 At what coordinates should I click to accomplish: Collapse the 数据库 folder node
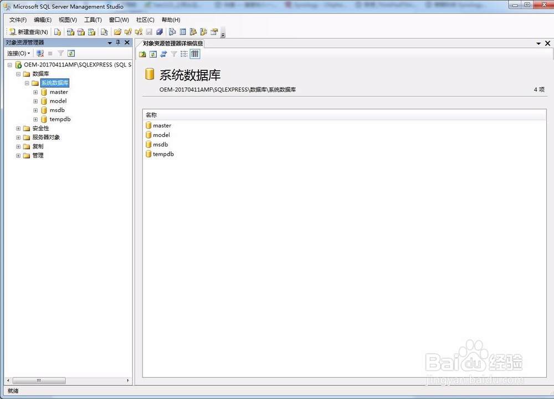[18, 74]
